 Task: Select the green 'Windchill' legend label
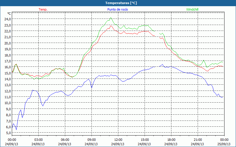point(192,9)
